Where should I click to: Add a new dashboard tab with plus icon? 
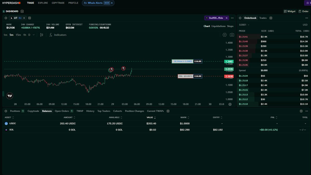(22, 11)
